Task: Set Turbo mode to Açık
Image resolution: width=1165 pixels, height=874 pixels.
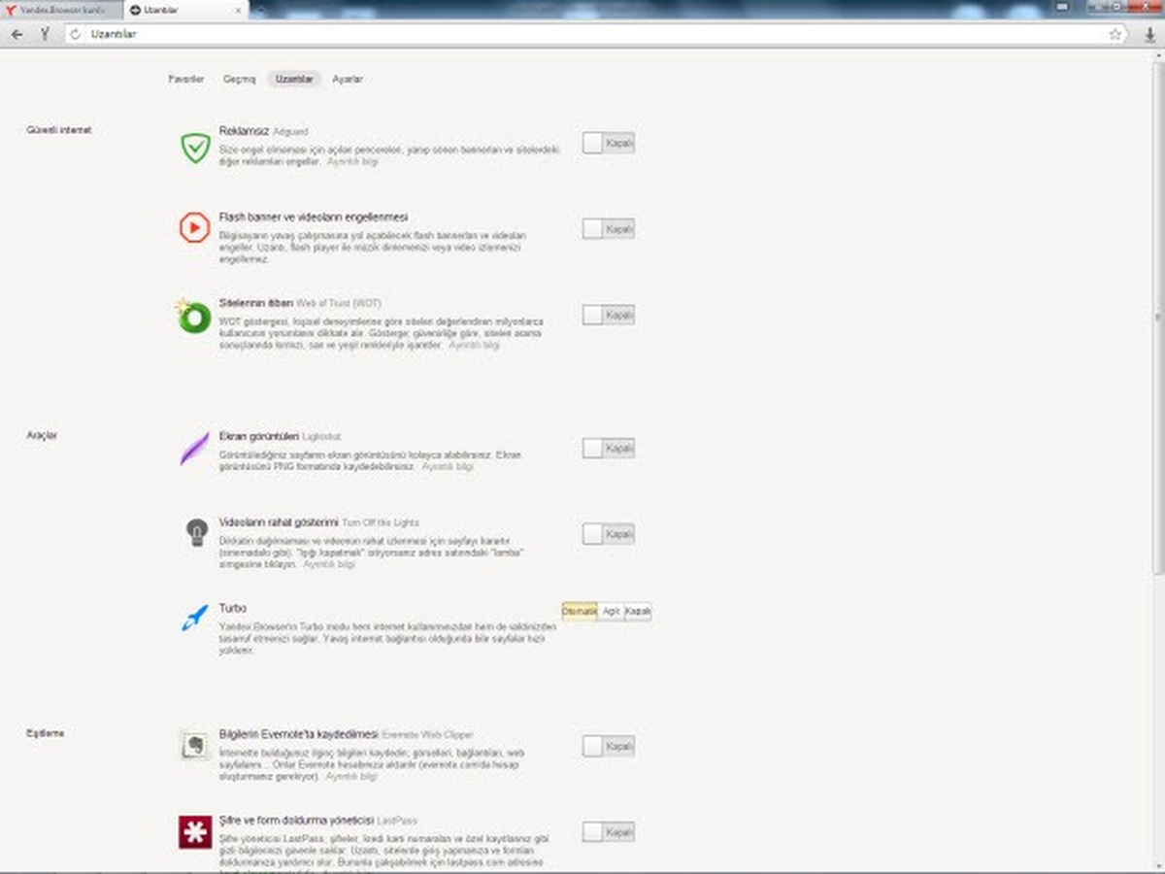Action: click(611, 612)
